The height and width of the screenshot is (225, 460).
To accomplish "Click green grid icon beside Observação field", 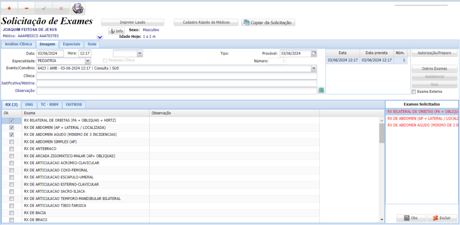I will coord(321,90).
